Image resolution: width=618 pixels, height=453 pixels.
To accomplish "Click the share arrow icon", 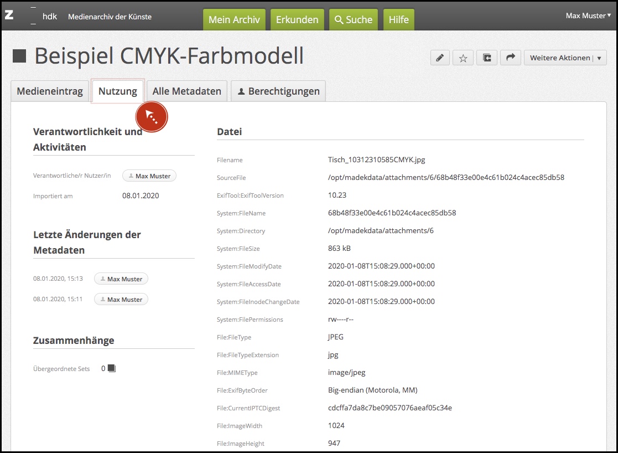I will (511, 58).
